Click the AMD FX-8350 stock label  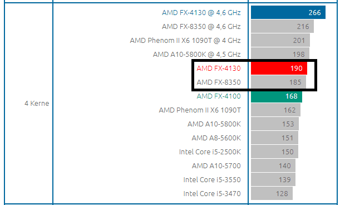click(219, 82)
